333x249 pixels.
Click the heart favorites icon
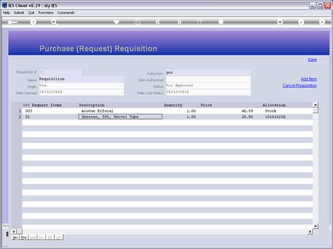click(116, 22)
